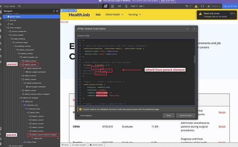Expand the HTML Embed Code Editor fullscreen
This screenshot has height=147, width=238.
tap(187, 29)
